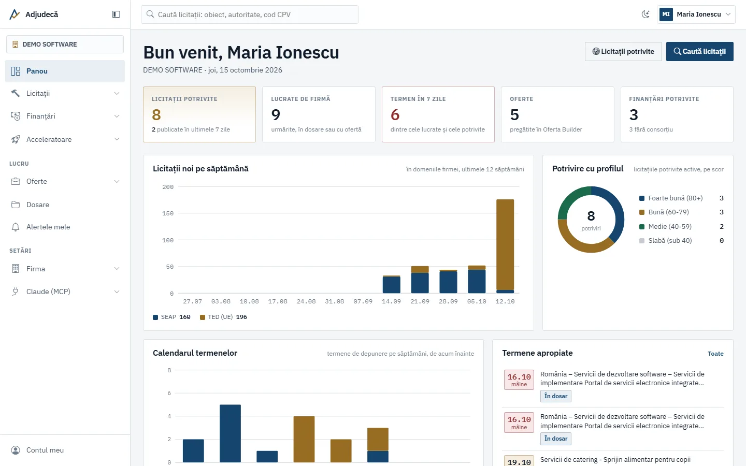Open the Panou menu item
746x466 pixels.
(65, 71)
